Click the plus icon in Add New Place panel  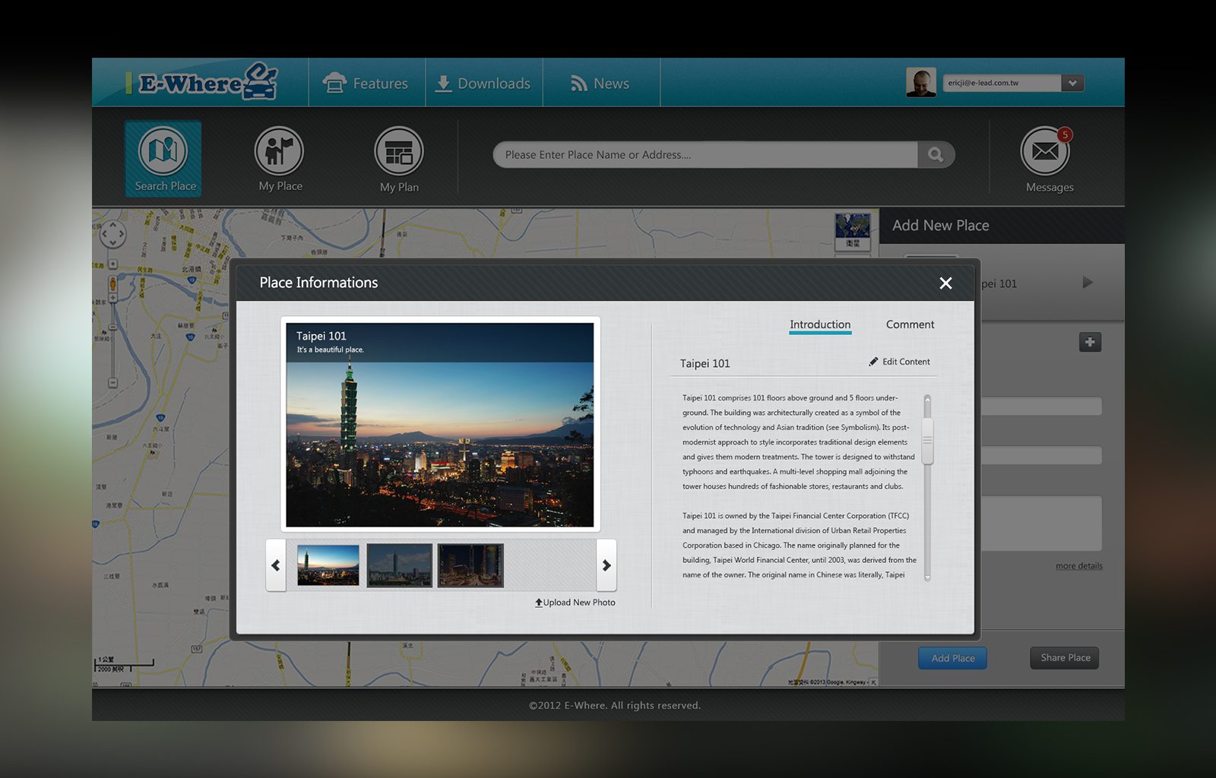1090,342
